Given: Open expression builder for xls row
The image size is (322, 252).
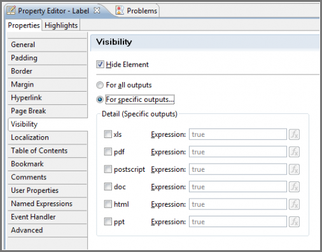Looking at the screenshot, I should tap(294, 134).
